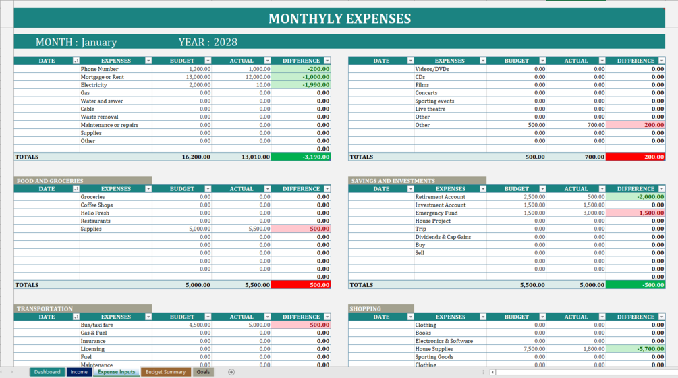Open DIFFERENCE filter in Videos/DVDs table
Image resolution: width=678 pixels, height=378 pixels.
[x=662, y=61]
